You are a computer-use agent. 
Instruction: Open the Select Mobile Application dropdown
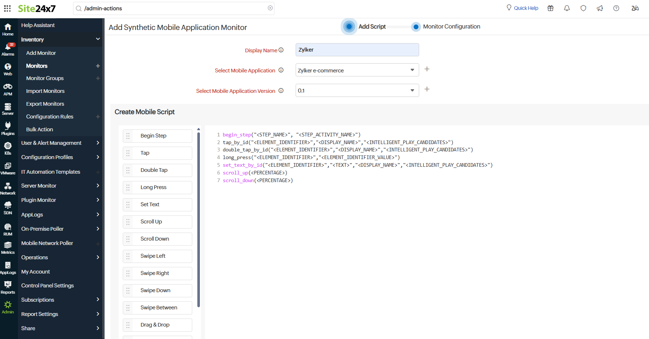tap(357, 70)
